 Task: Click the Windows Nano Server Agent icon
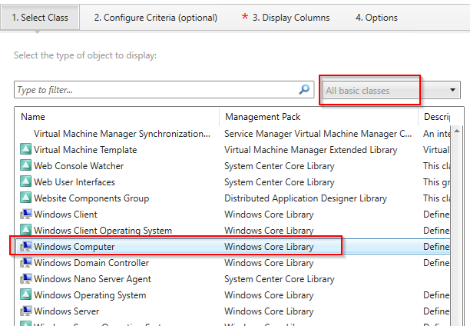click(x=26, y=278)
